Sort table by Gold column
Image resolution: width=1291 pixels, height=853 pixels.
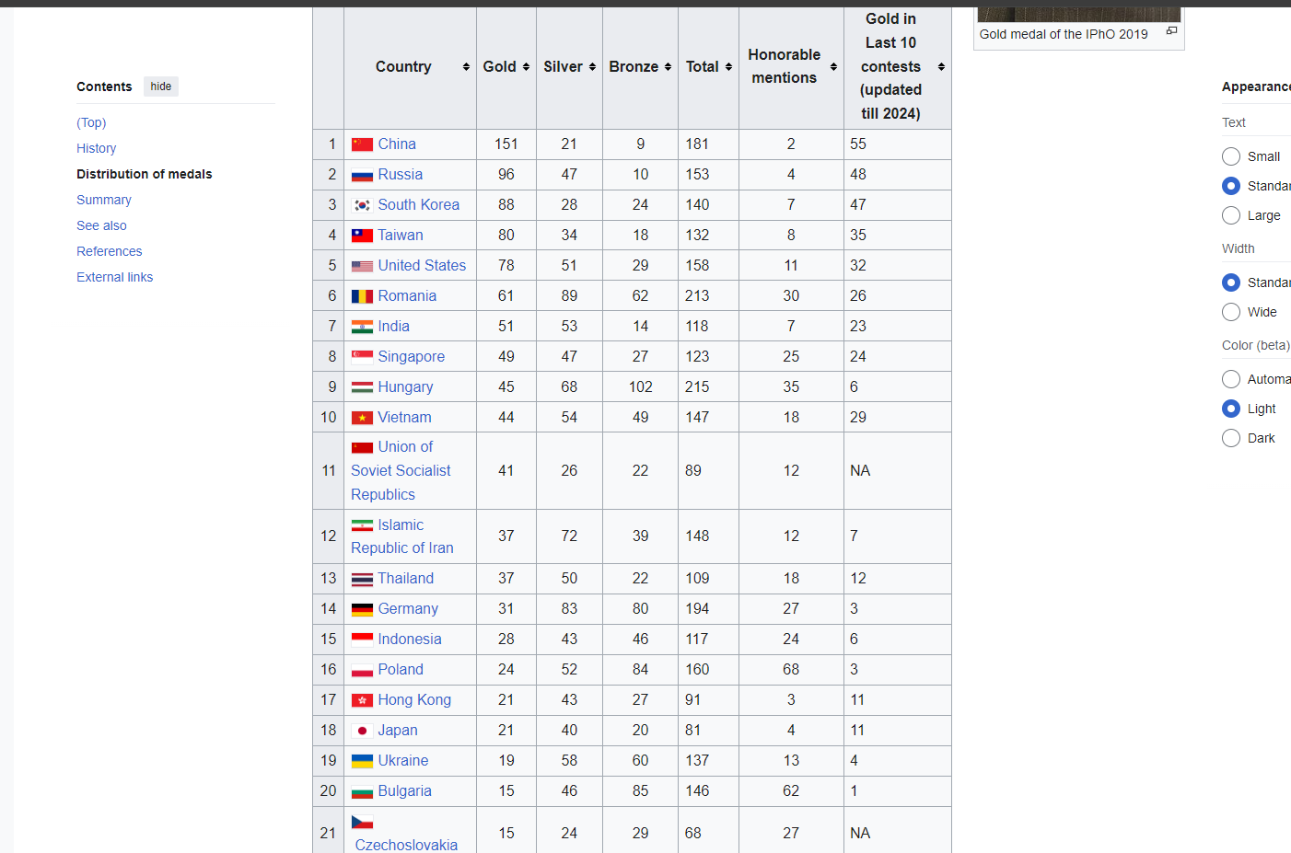506,67
